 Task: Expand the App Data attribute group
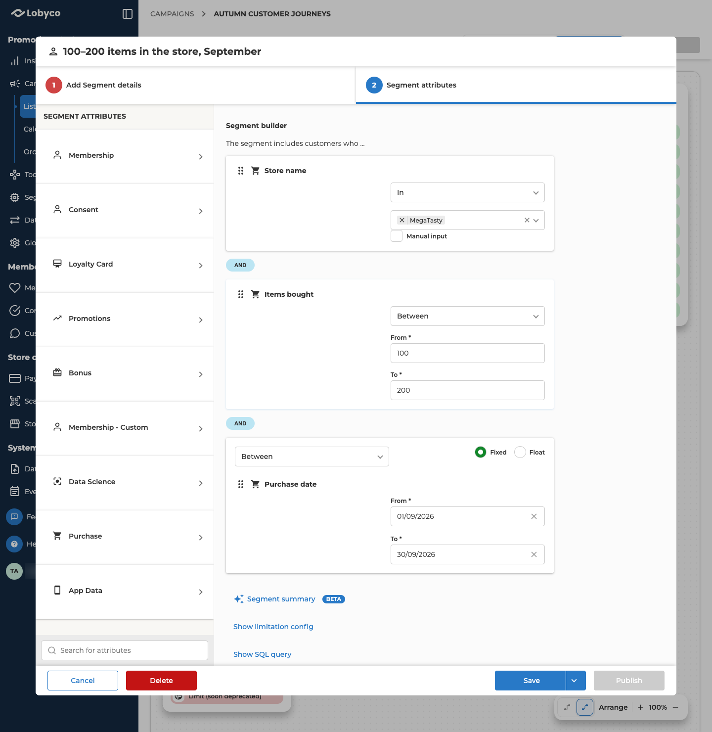tap(125, 592)
